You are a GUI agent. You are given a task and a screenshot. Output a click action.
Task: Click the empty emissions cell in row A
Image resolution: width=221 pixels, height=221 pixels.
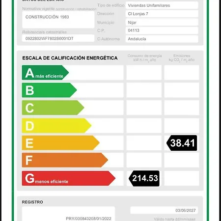182,73
